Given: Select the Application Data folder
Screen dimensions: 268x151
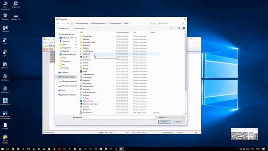Looking at the screenshot, I should [88, 42].
